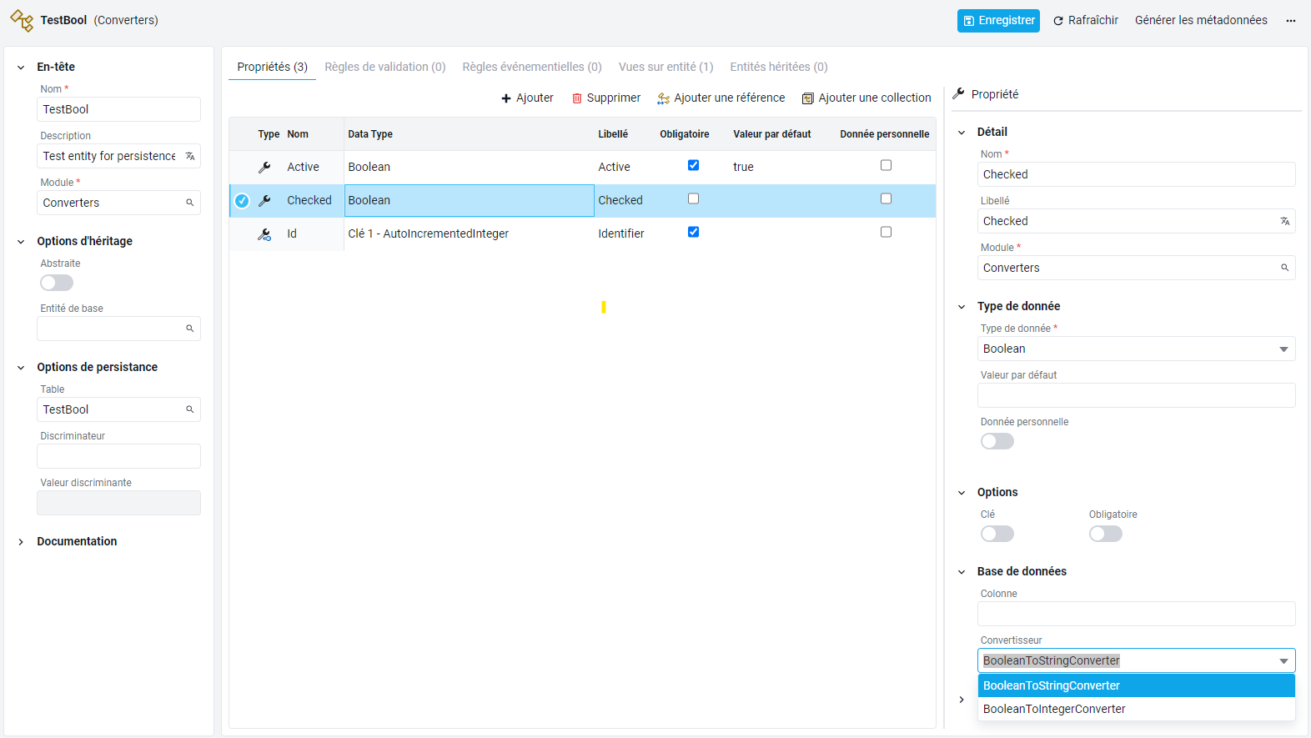
Task: Click the trash icon for Supprimer
Action: tap(576, 98)
